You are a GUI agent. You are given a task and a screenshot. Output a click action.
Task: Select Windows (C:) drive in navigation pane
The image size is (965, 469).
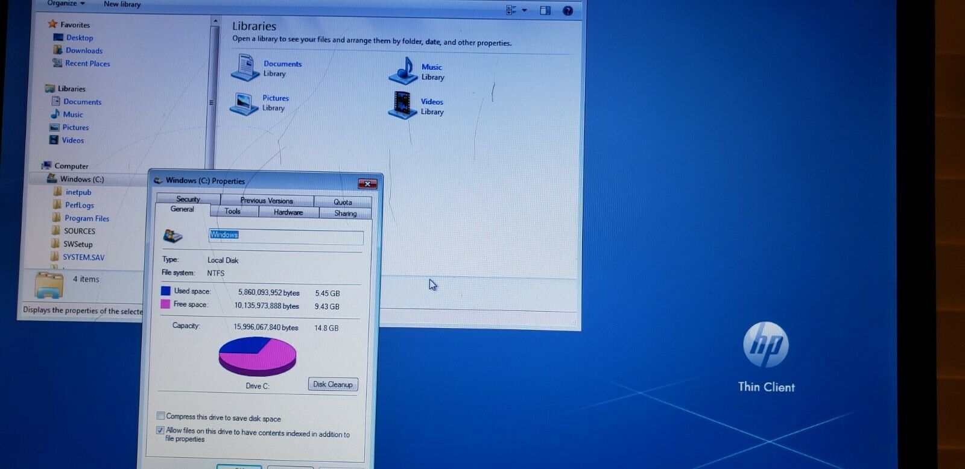(x=82, y=179)
